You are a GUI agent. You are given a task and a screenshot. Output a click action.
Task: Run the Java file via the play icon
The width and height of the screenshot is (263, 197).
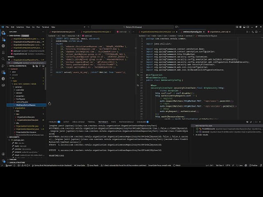(247, 32)
